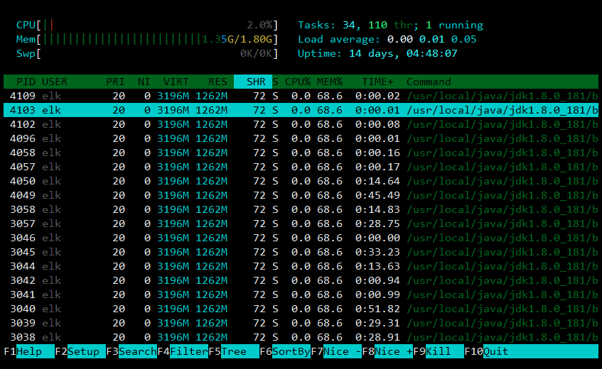
Task: Click the Uptime 14 days readout
Action: click(378, 53)
